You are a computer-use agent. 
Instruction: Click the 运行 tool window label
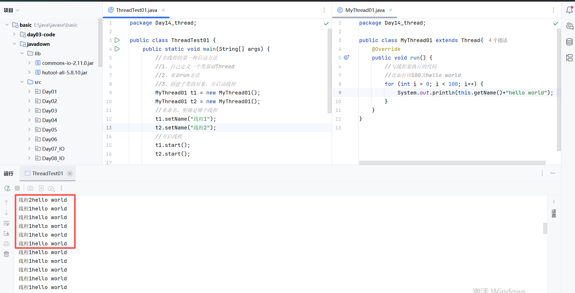pos(8,174)
